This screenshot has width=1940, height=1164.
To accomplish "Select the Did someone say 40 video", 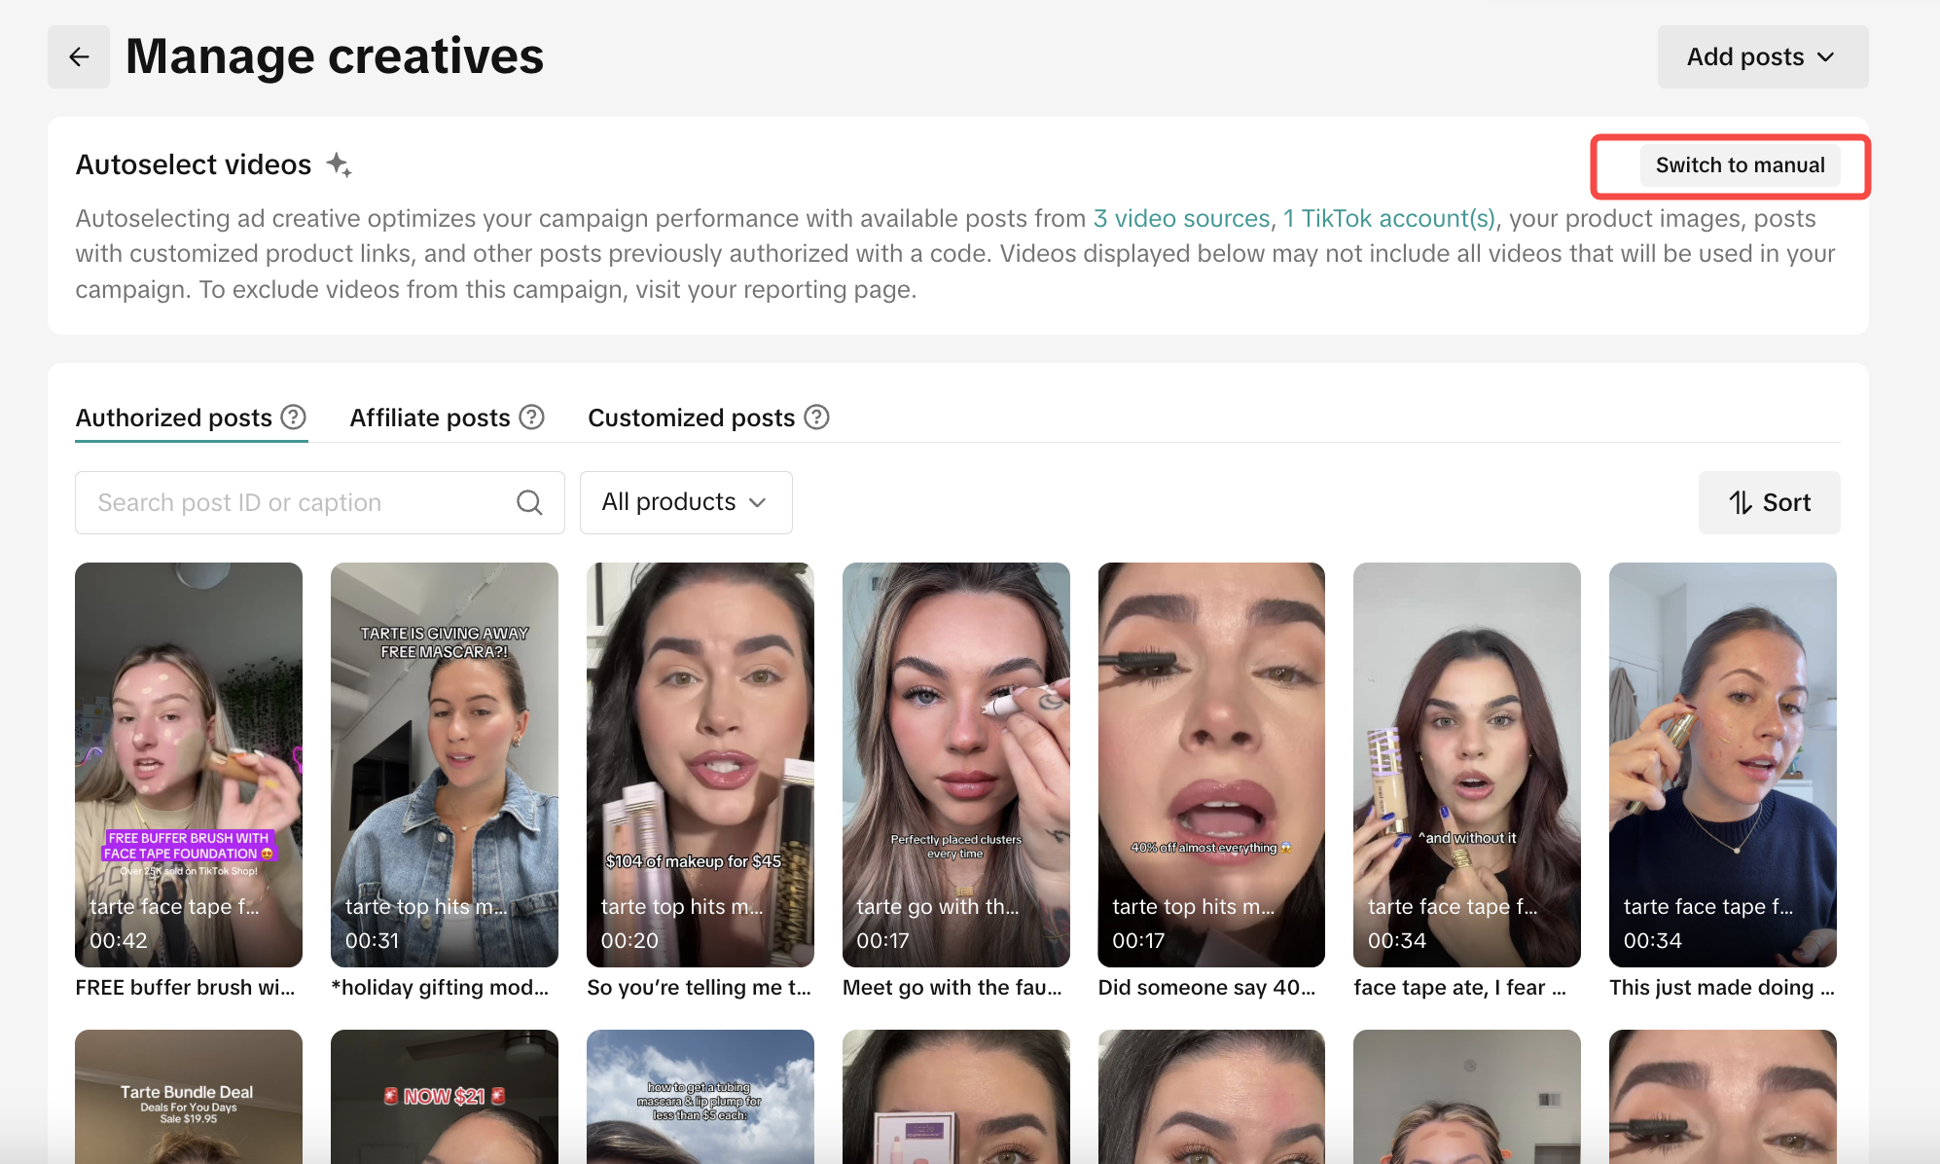I will pyautogui.click(x=1211, y=764).
